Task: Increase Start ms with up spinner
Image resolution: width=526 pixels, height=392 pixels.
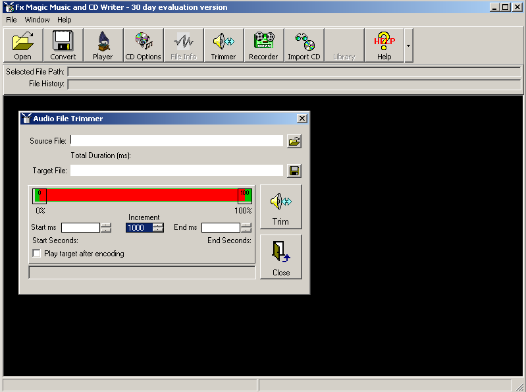Action: coord(106,225)
